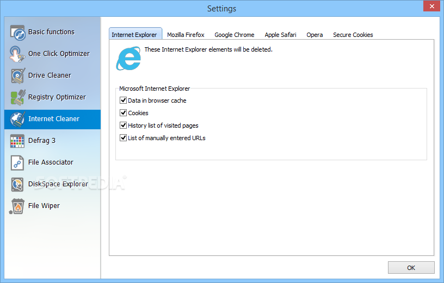Open the Google Chrome tab

235,35
